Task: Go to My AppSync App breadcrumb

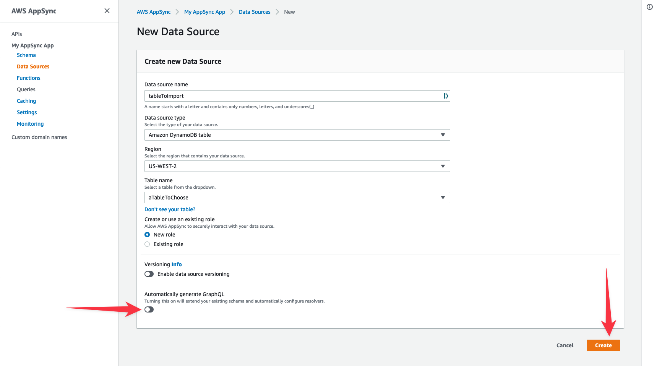Action: click(x=204, y=12)
